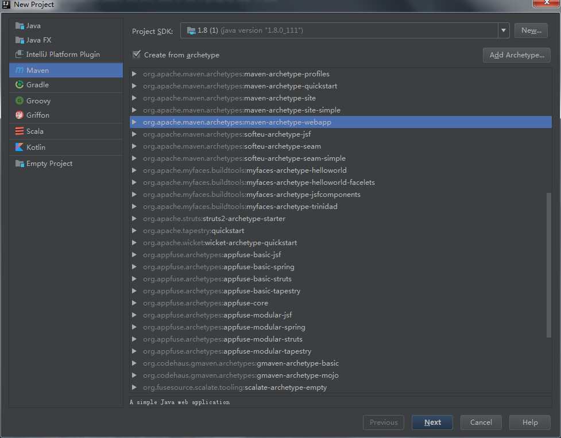Select appfuse-basic-struts archetype row

tap(341, 279)
